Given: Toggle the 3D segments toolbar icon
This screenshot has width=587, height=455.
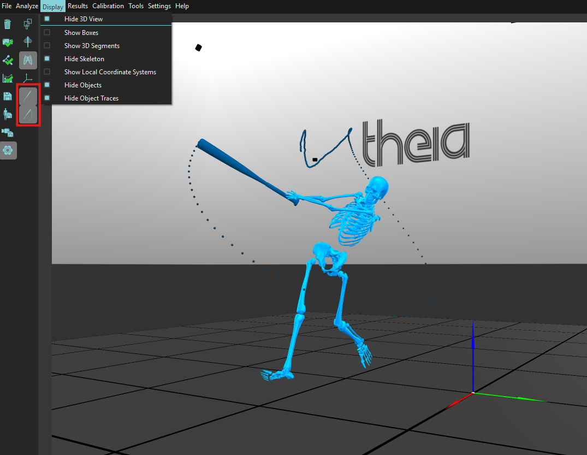Looking at the screenshot, I should [28, 42].
